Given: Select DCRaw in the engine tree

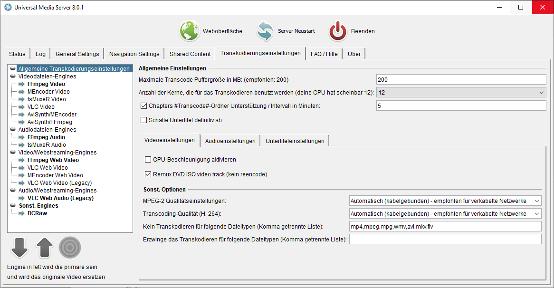Looking at the screenshot, I should coord(37,213).
